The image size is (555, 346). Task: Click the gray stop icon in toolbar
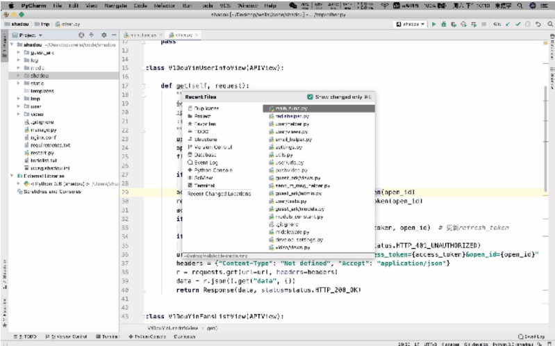483,24
